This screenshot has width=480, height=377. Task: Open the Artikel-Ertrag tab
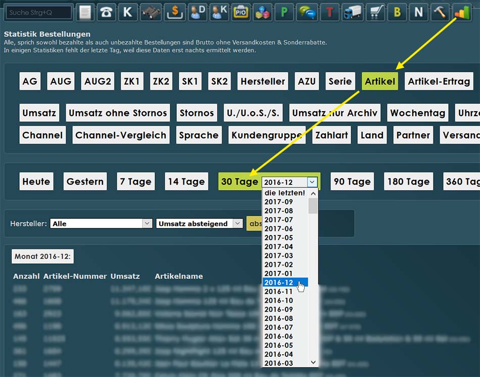(x=439, y=81)
